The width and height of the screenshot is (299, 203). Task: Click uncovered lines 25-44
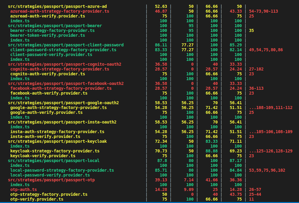[x=255, y=194]
